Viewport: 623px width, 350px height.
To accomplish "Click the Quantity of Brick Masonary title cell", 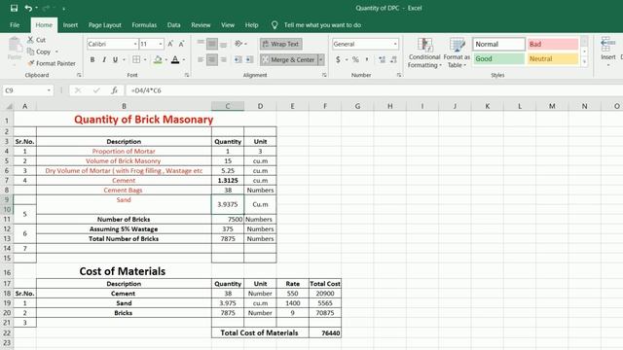I will pos(144,120).
